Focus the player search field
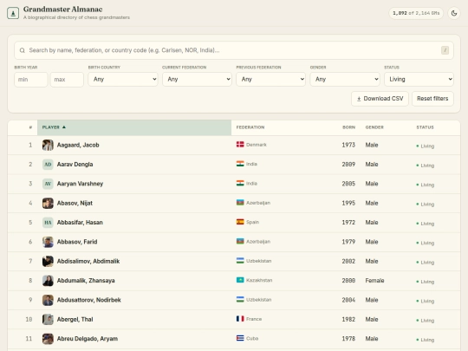The image size is (468, 351). (x=234, y=50)
